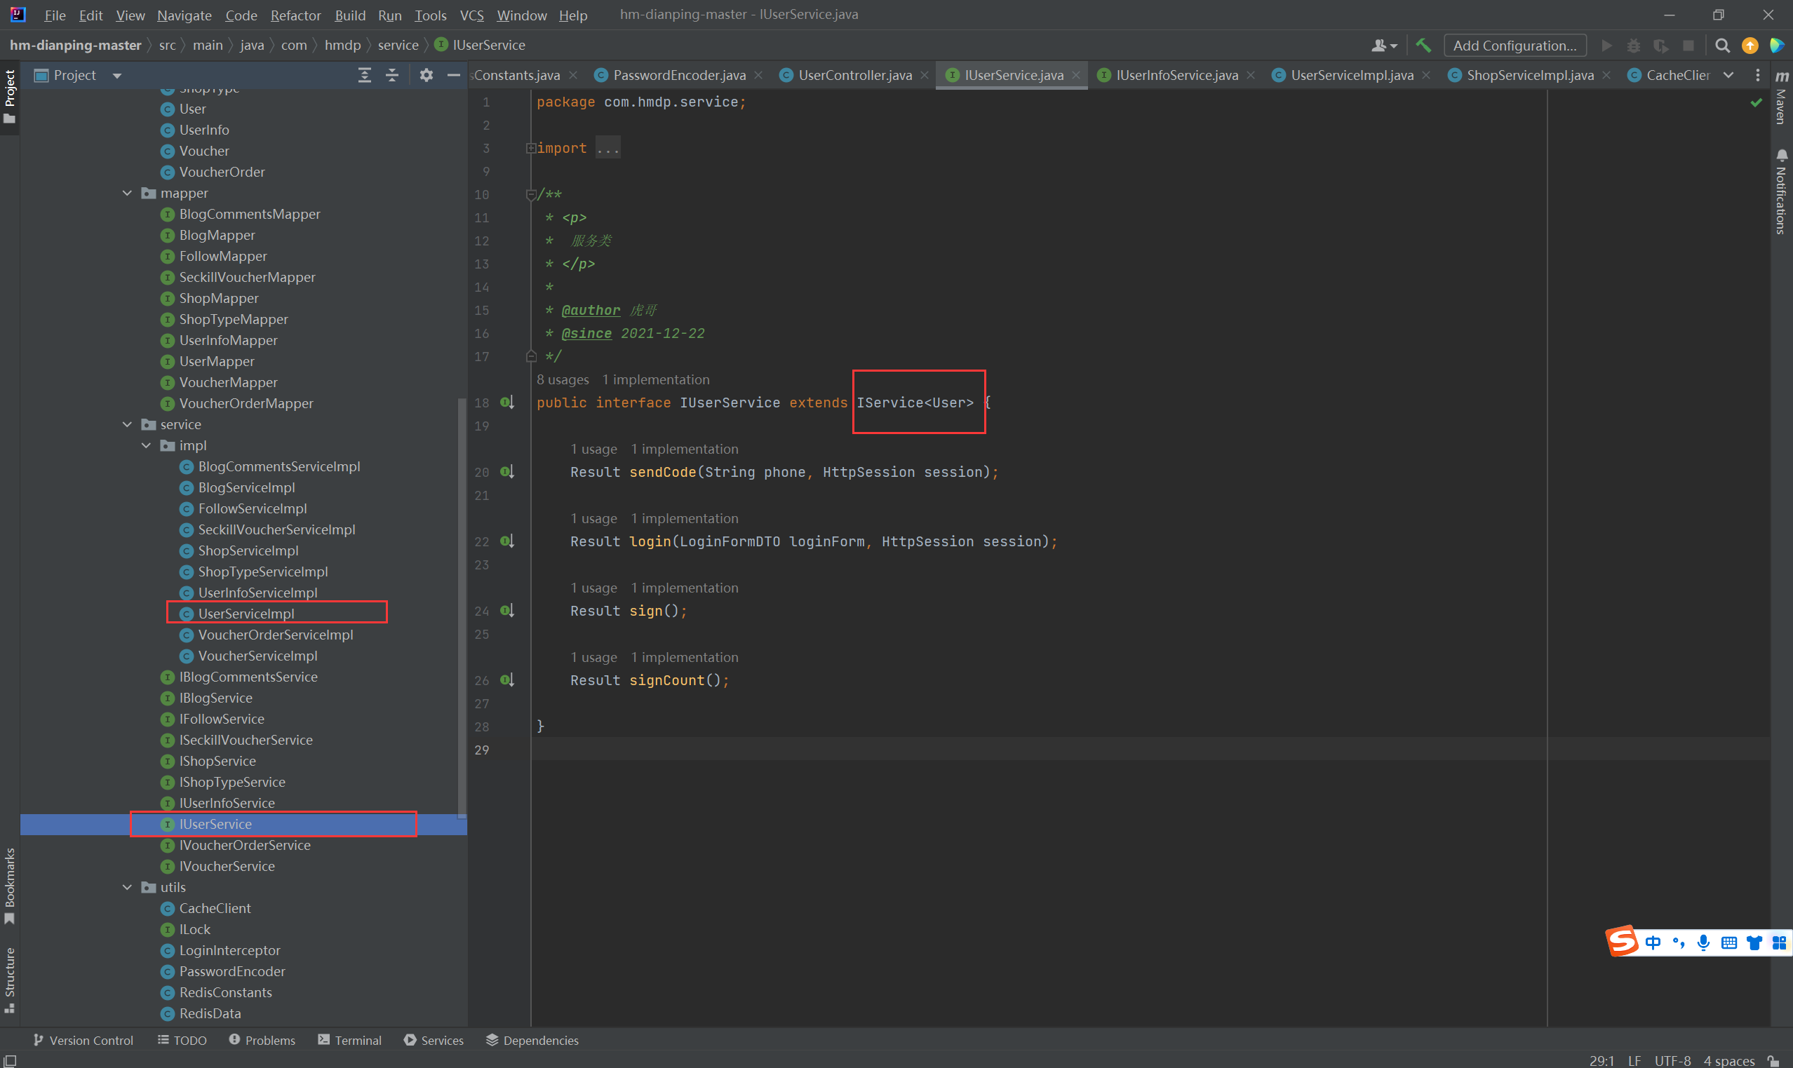This screenshot has height=1068, width=1793.
Task: Open Project panel settings gear
Action: (x=426, y=75)
